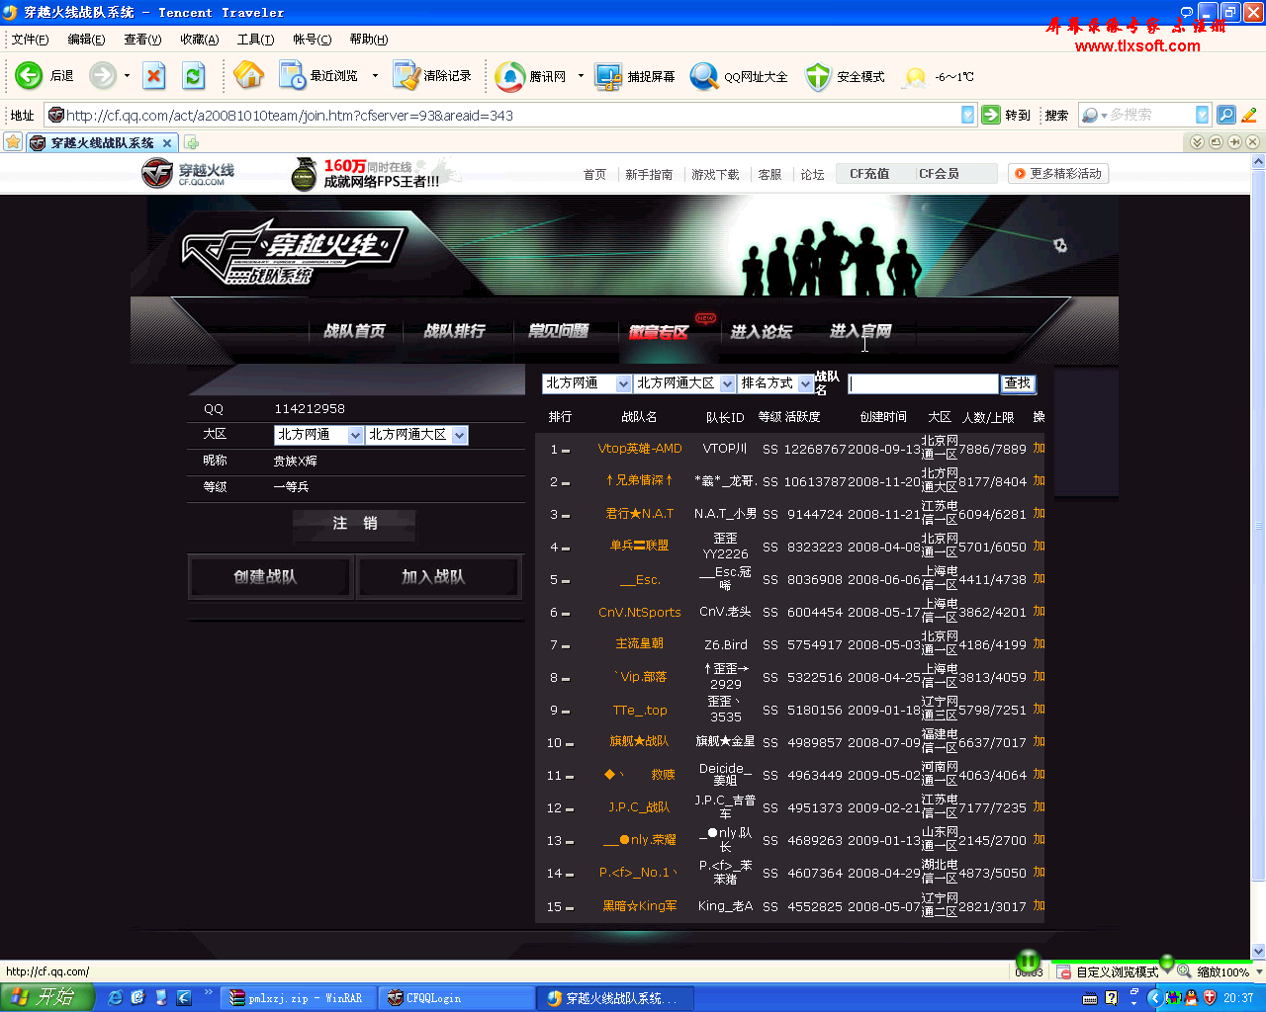Close the 穿越火线战队系统 tab with its x
The height and width of the screenshot is (1012, 1266).
point(167,143)
